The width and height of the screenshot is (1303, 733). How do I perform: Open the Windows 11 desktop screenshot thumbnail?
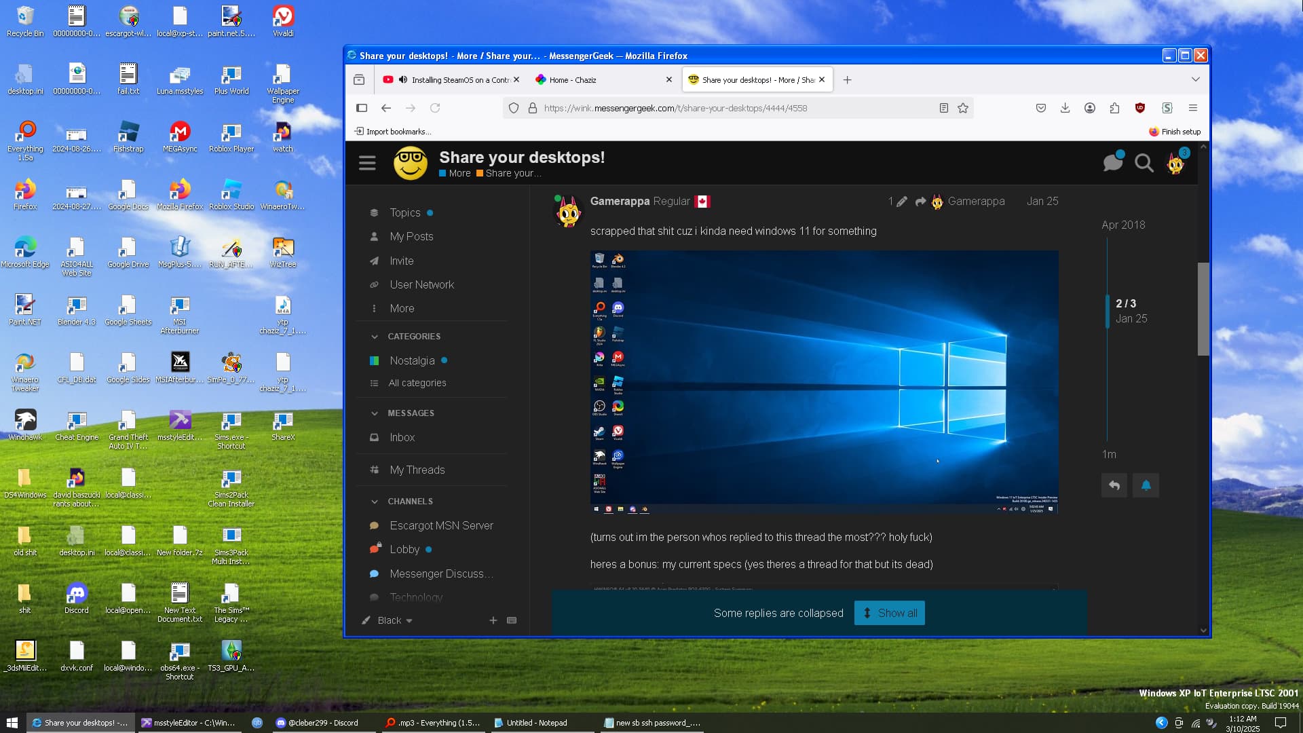click(824, 382)
